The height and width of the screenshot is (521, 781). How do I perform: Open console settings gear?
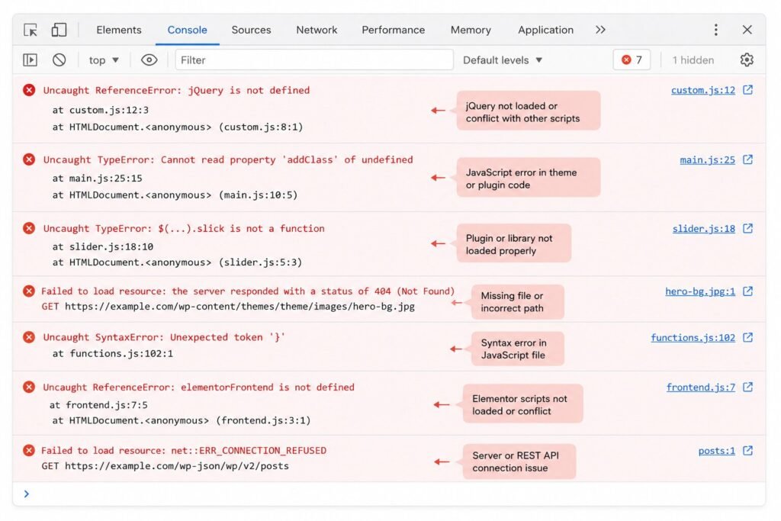pyautogui.click(x=747, y=60)
